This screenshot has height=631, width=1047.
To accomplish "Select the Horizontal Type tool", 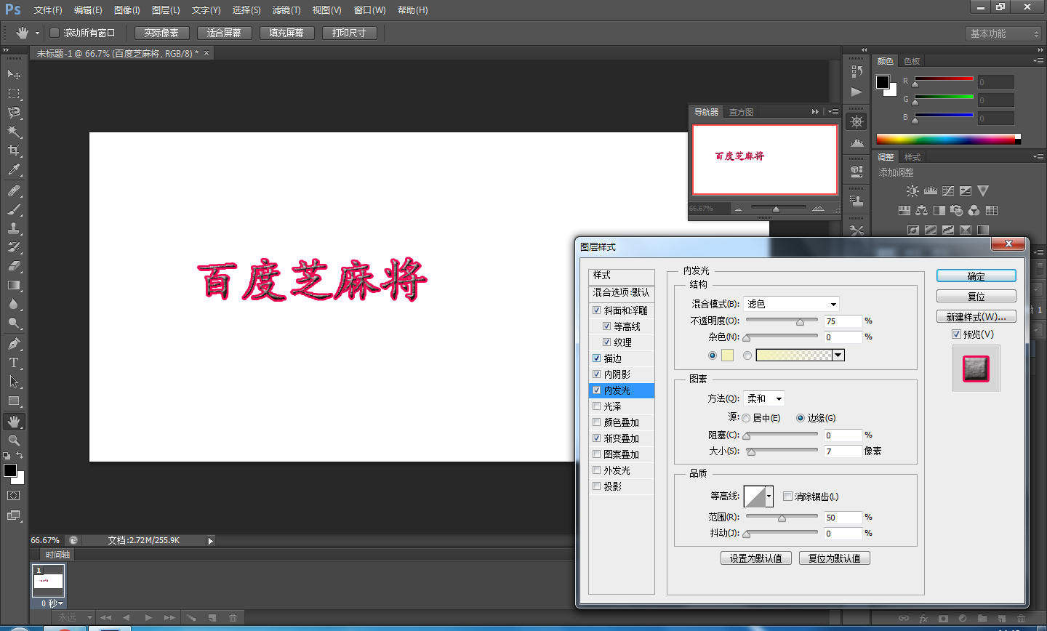I will coord(14,363).
